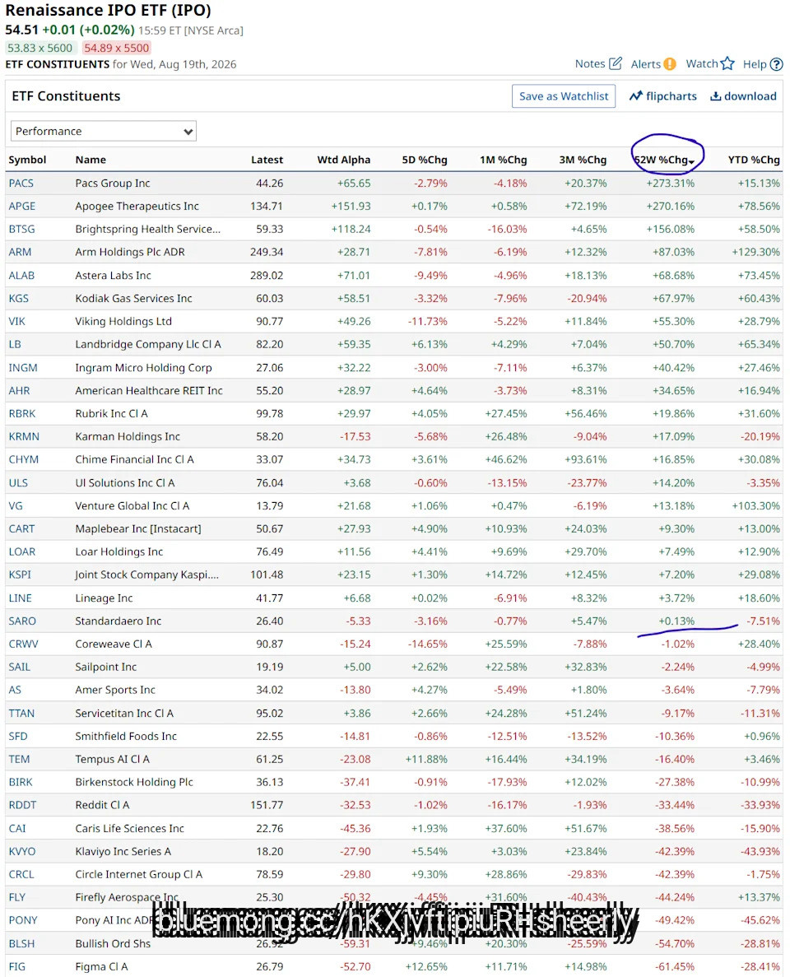The width and height of the screenshot is (790, 977).
Task: Click Save as Watchlist button
Action: coord(564,96)
